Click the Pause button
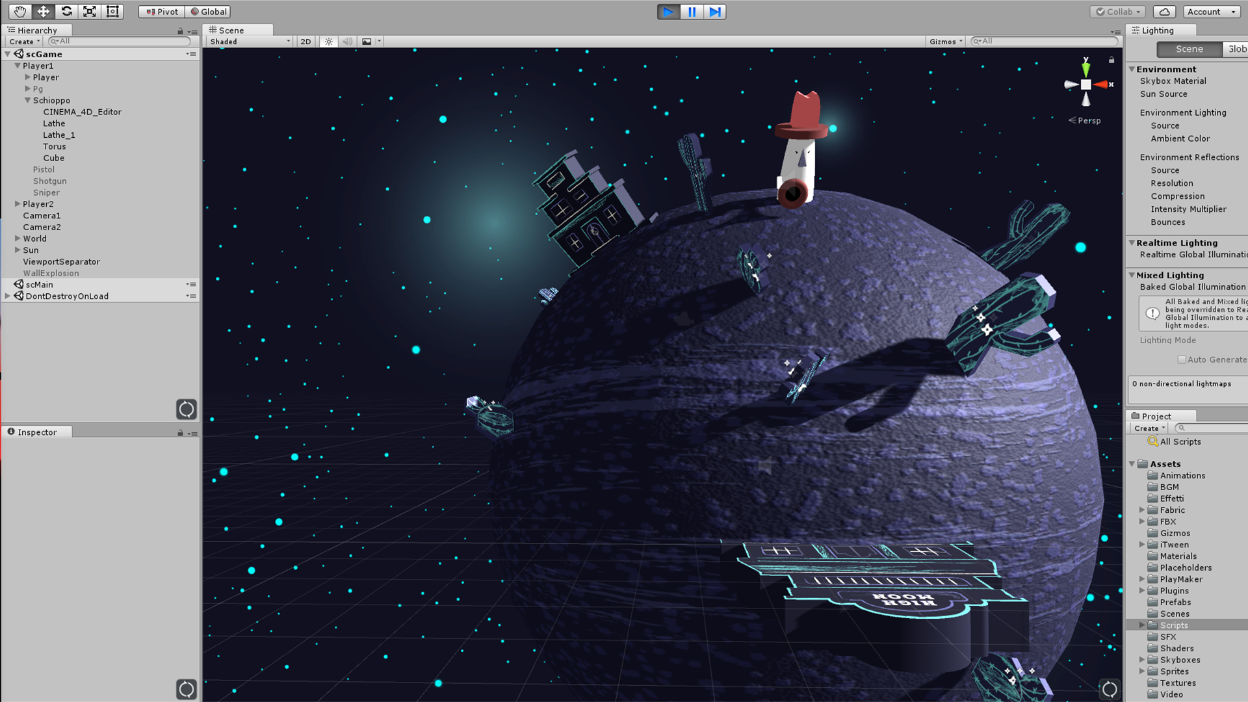The height and width of the screenshot is (702, 1248). (x=692, y=12)
